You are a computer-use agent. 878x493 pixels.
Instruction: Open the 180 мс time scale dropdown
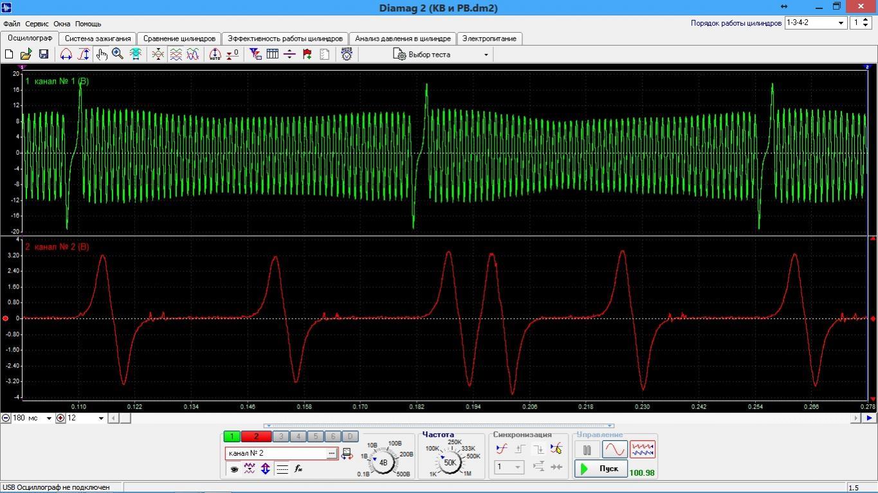coord(32,418)
